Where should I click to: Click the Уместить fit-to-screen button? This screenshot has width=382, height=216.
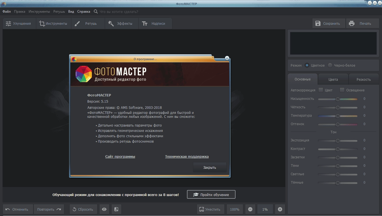pyautogui.click(x=210, y=209)
